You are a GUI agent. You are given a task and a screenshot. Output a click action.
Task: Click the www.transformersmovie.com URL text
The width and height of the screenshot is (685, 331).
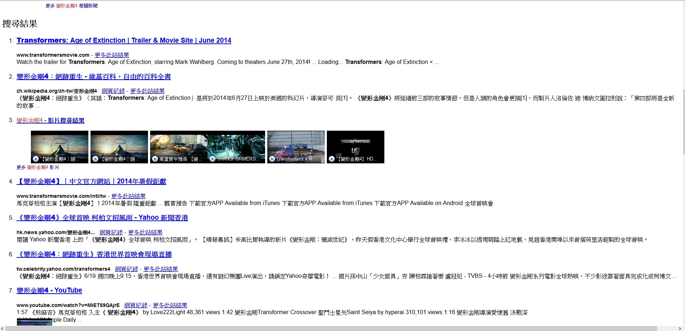(53, 55)
